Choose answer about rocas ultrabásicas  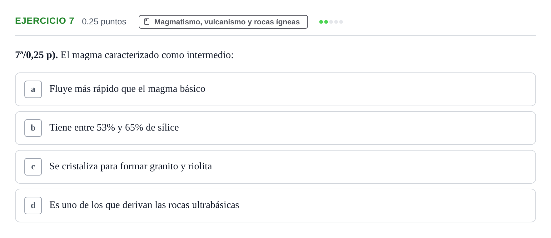click(x=275, y=206)
